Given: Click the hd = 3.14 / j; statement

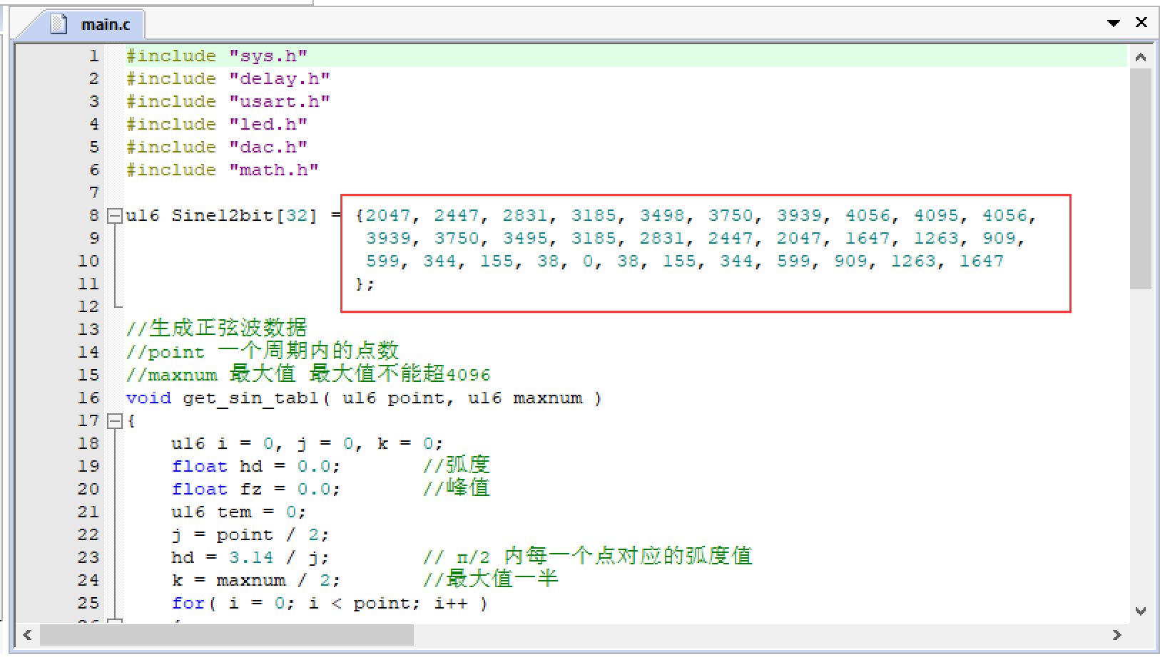Looking at the screenshot, I should 250,557.
